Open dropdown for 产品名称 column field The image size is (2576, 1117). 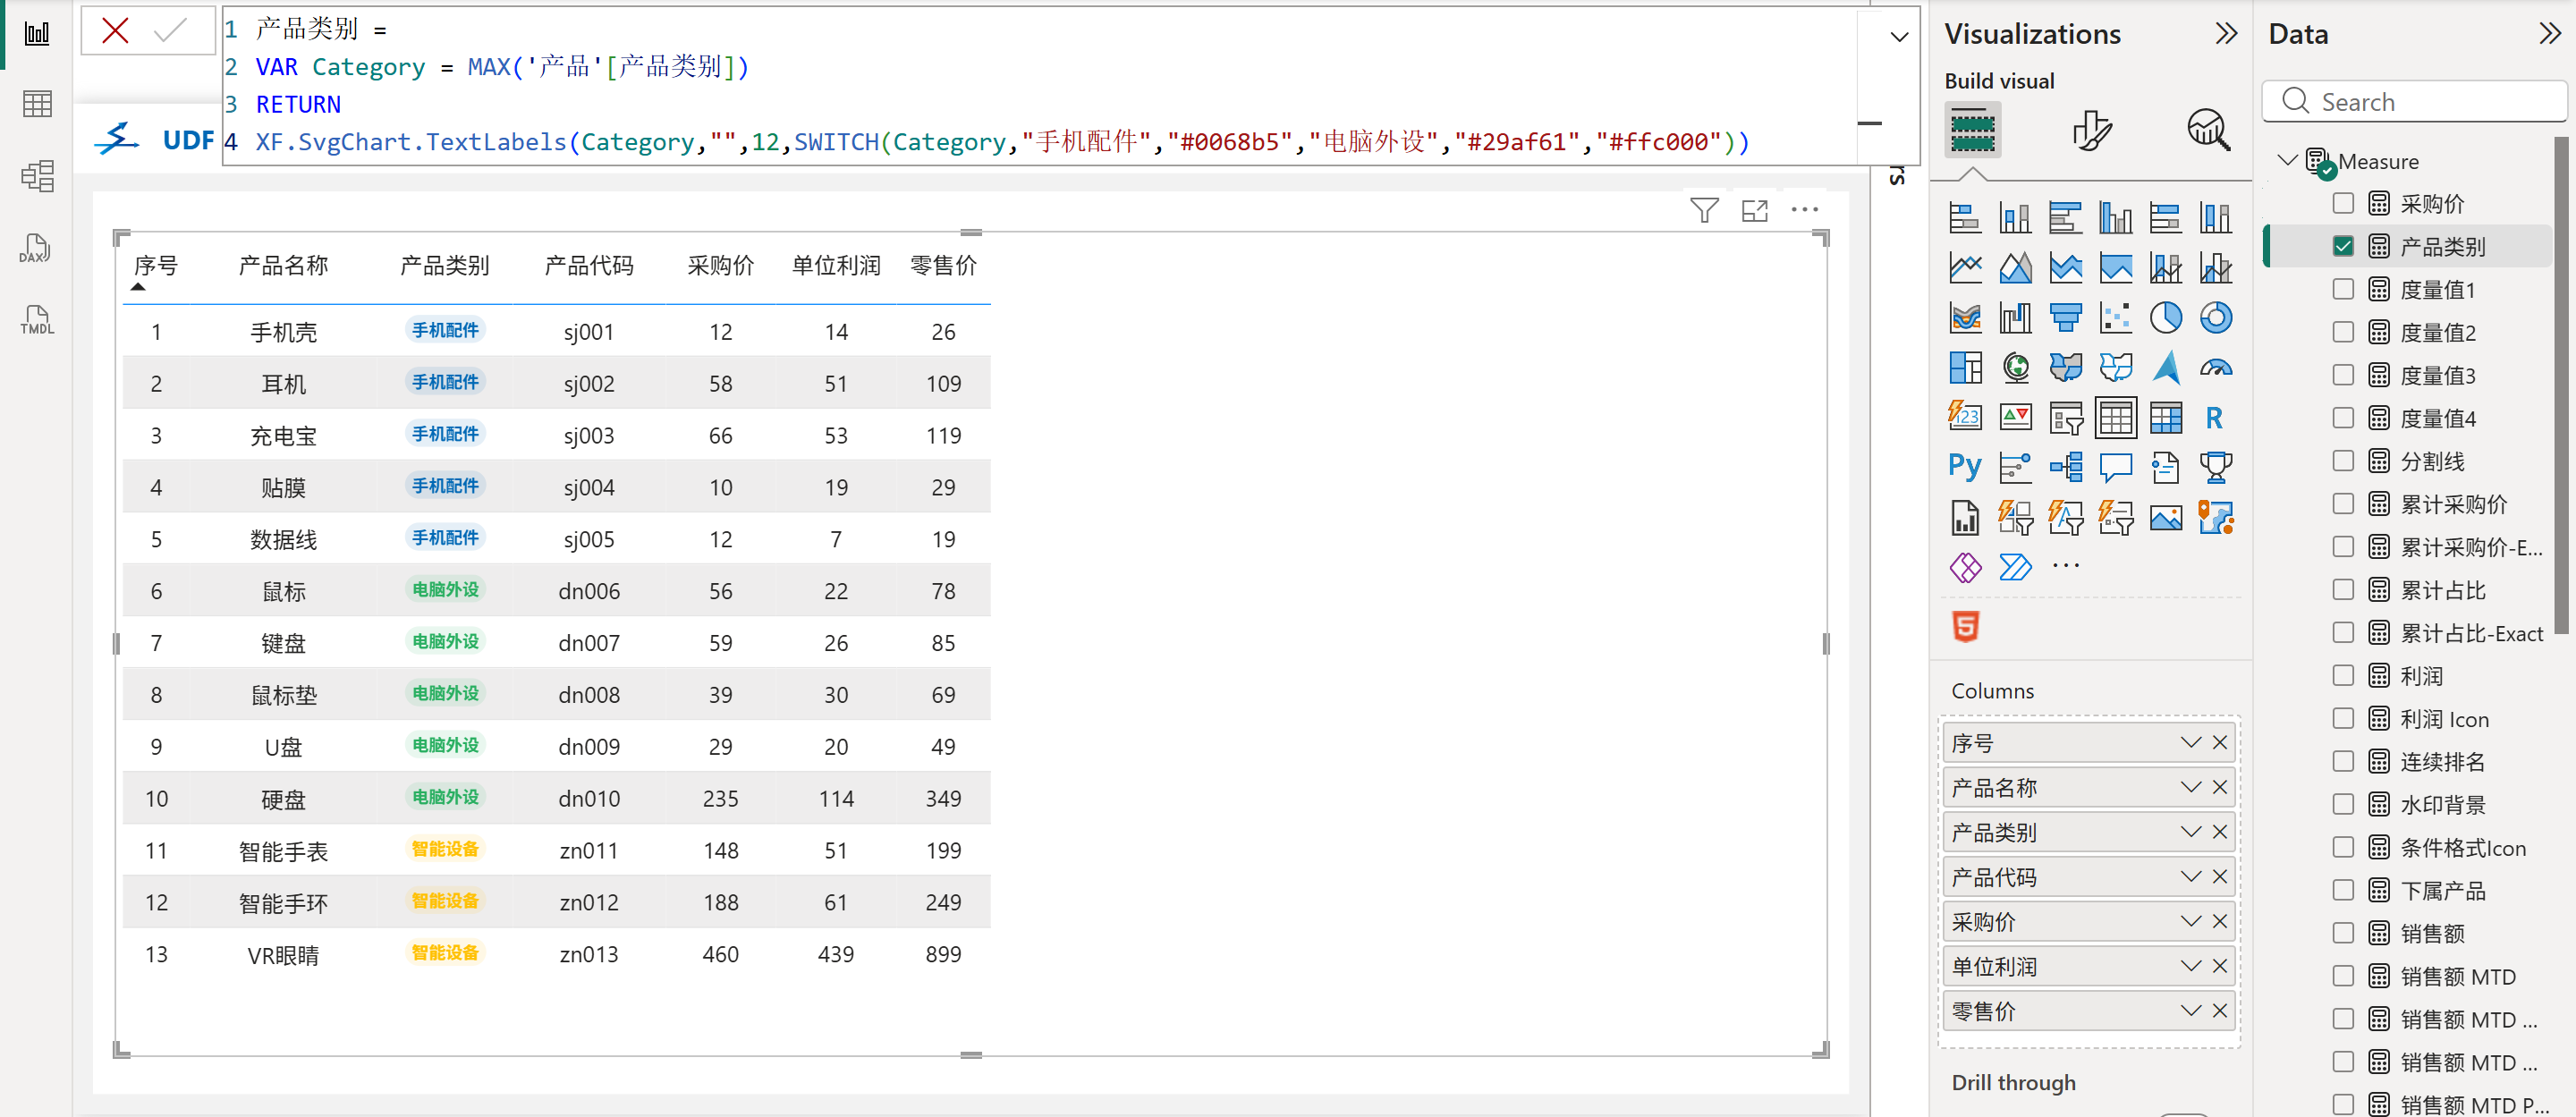[2190, 788]
